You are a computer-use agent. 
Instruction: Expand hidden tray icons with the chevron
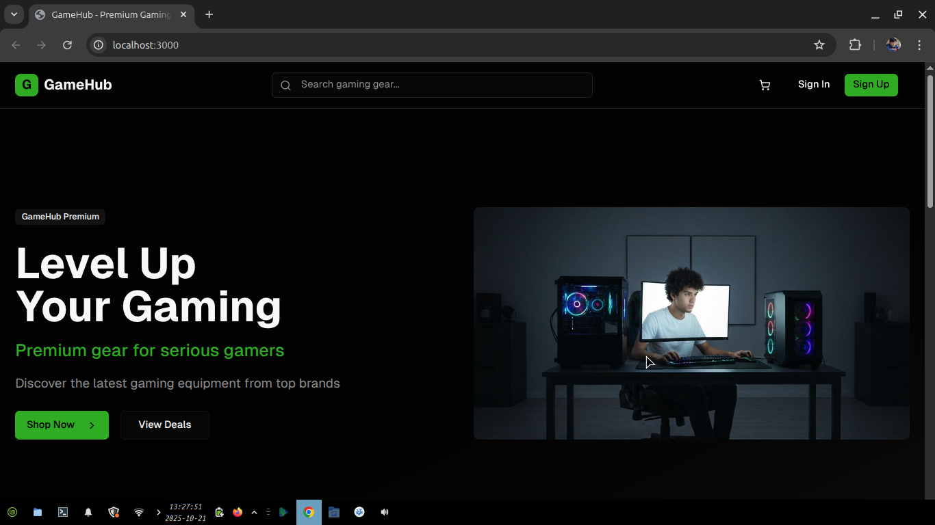(x=254, y=511)
